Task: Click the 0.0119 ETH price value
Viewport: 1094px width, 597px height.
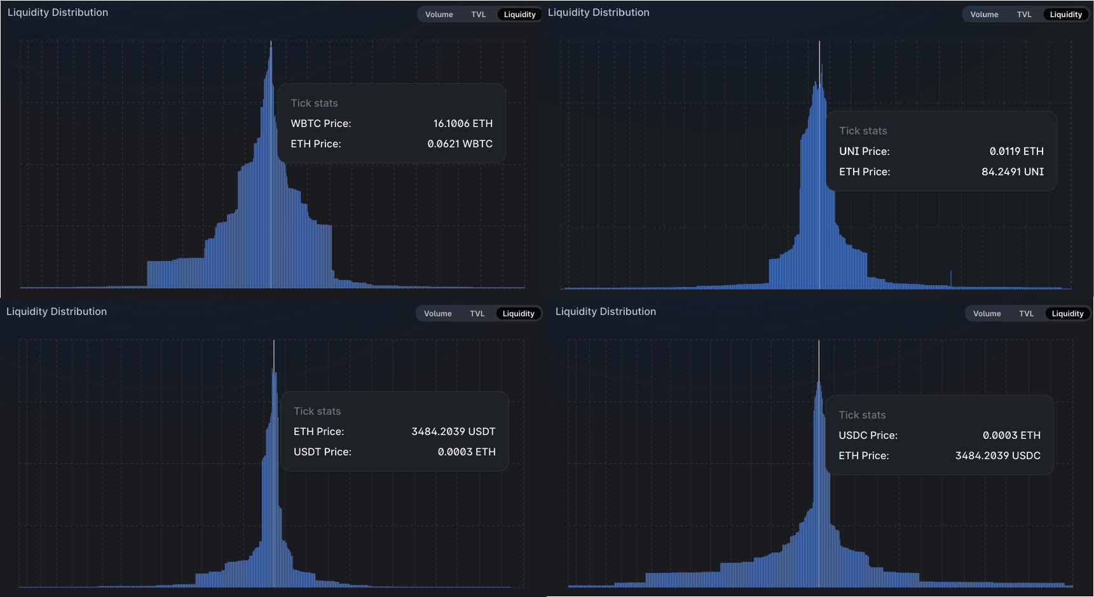Action: coord(1016,151)
